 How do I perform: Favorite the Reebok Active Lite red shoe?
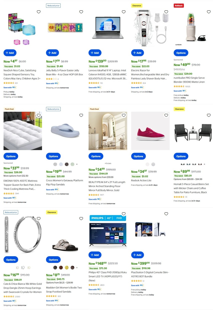pyautogui.click(x=166, y=115)
